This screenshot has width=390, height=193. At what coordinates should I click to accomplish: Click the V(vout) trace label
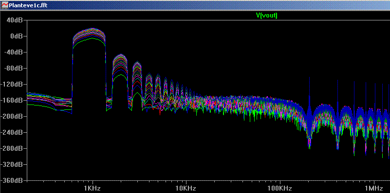pos(266,16)
